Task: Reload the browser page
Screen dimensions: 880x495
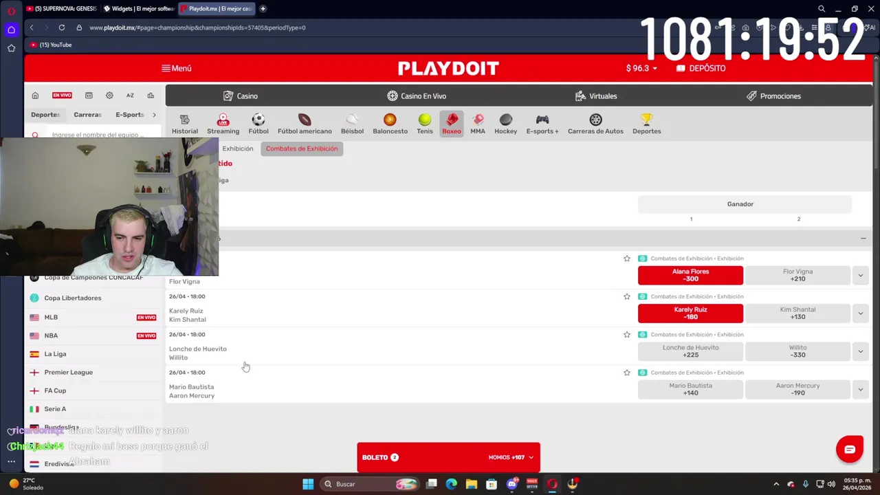Action: 62,27
